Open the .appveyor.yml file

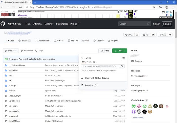15,96
